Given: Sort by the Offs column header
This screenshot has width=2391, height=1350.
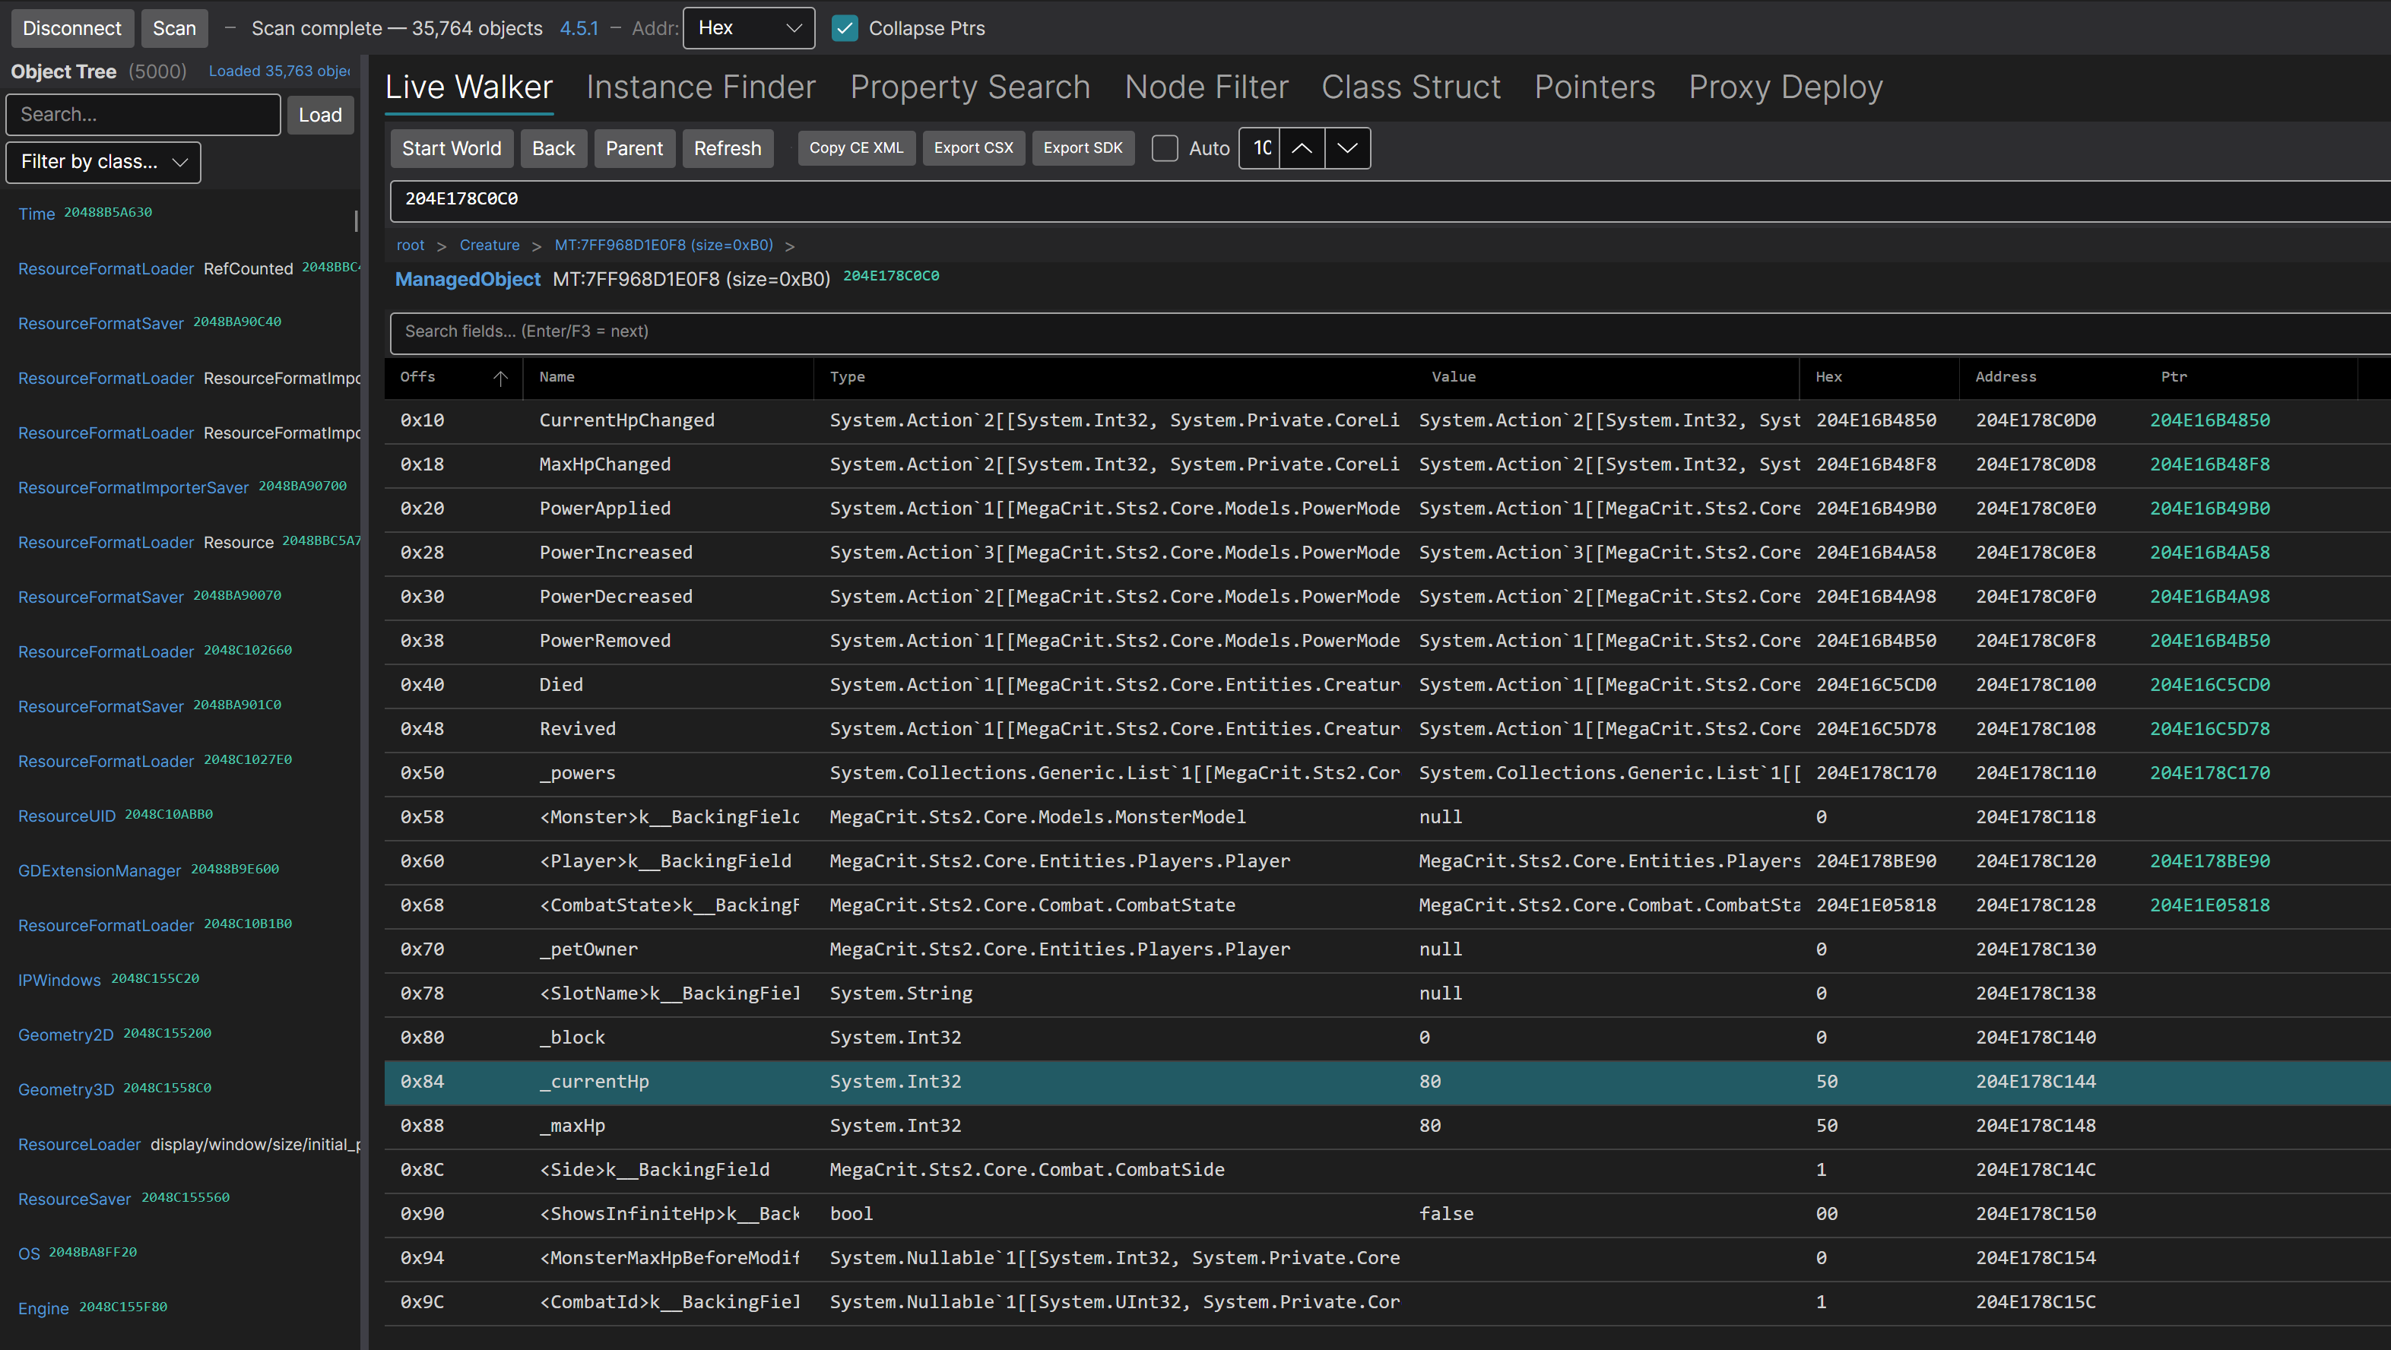Looking at the screenshot, I should pyautogui.click(x=453, y=377).
